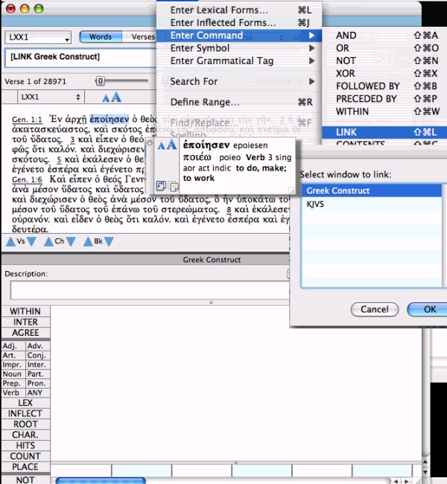This screenshot has width=447, height=484.
Task: Click Verb part of speech item
Action: [x=13, y=392]
